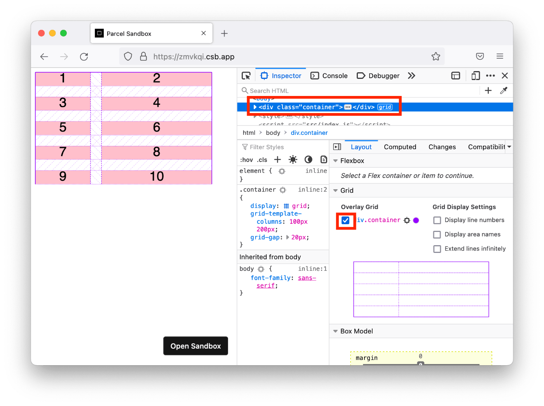Toggle :hov pseudo-class panel

[x=246, y=160]
